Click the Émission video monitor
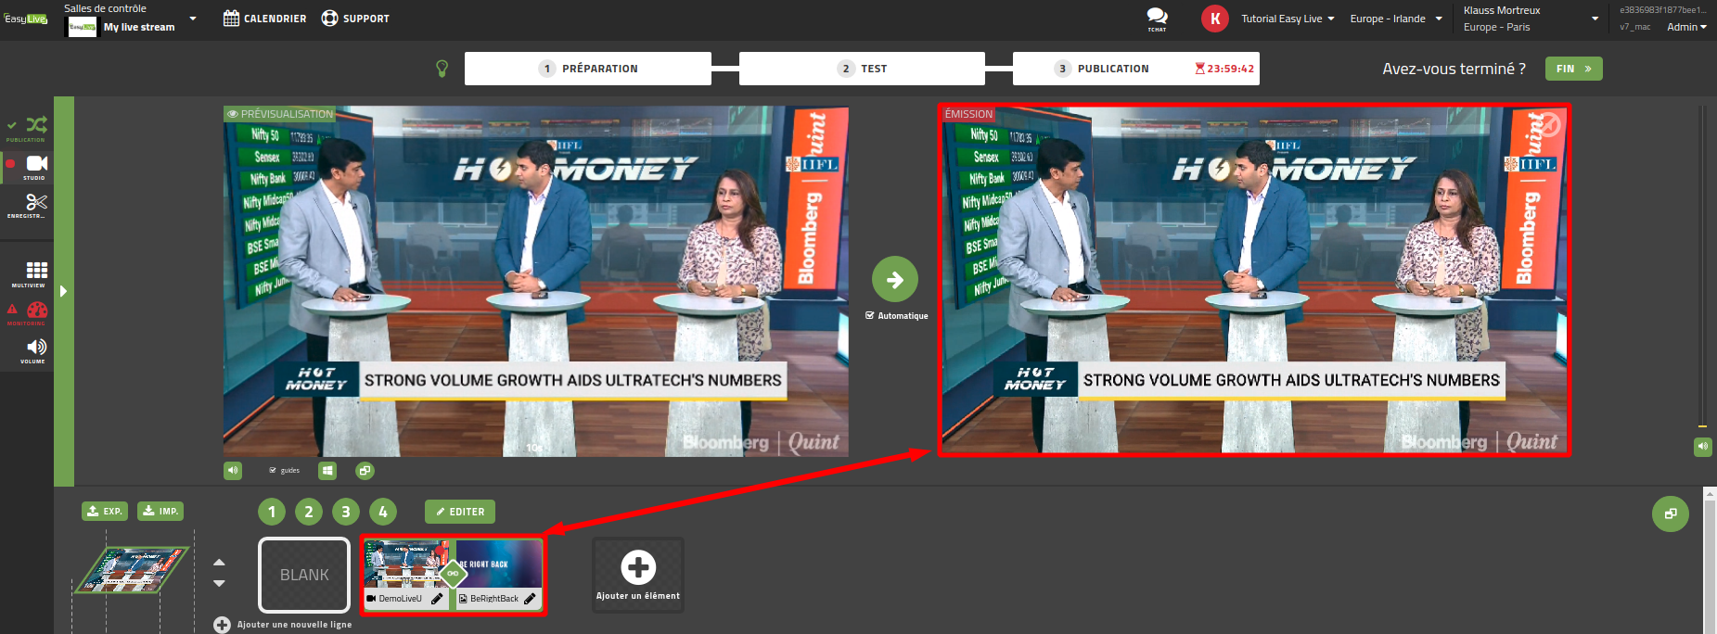Viewport: 1717px width, 634px height. pyautogui.click(x=1254, y=280)
